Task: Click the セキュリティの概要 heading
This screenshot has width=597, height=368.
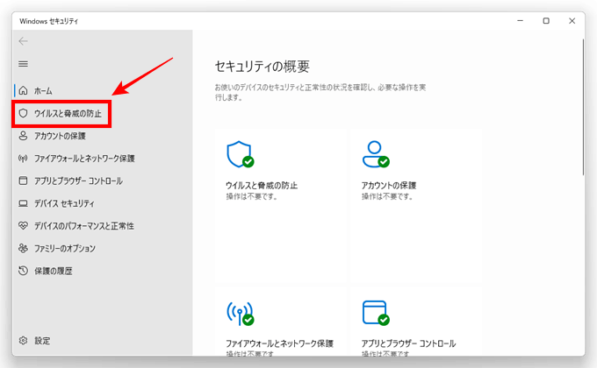Action: tap(262, 67)
